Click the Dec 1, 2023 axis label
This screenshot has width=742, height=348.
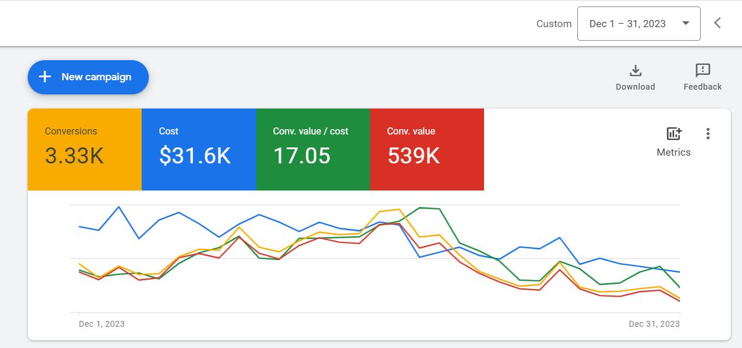pos(102,324)
